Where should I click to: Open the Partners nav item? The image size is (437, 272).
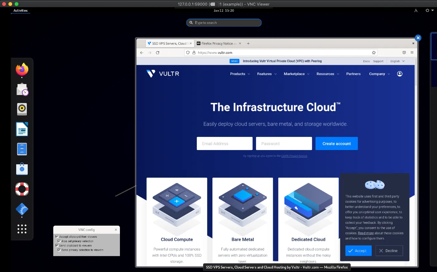(353, 74)
